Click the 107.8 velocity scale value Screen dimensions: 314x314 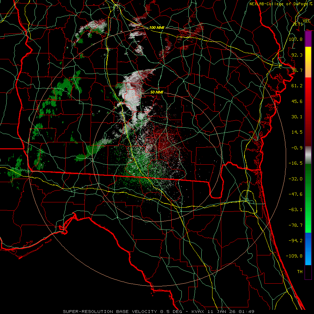point(296,39)
